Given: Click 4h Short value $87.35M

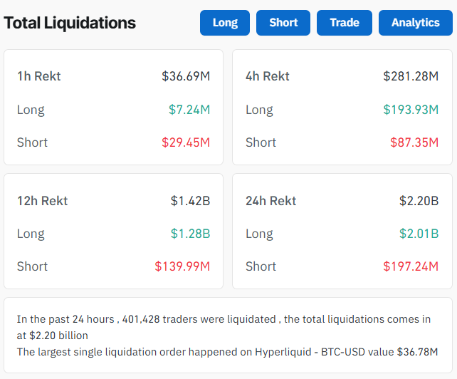Looking at the screenshot, I should (414, 142).
